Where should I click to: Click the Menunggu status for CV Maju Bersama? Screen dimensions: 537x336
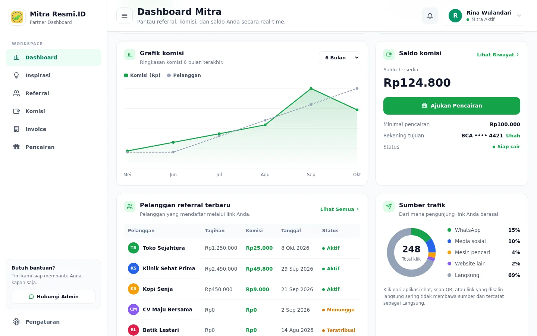[x=338, y=310]
